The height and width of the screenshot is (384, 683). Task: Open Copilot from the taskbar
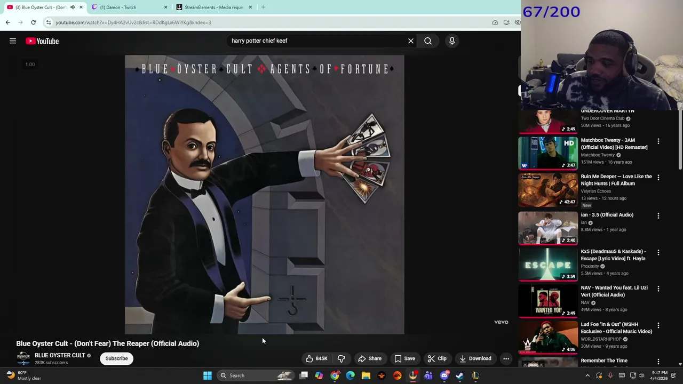coord(319,375)
